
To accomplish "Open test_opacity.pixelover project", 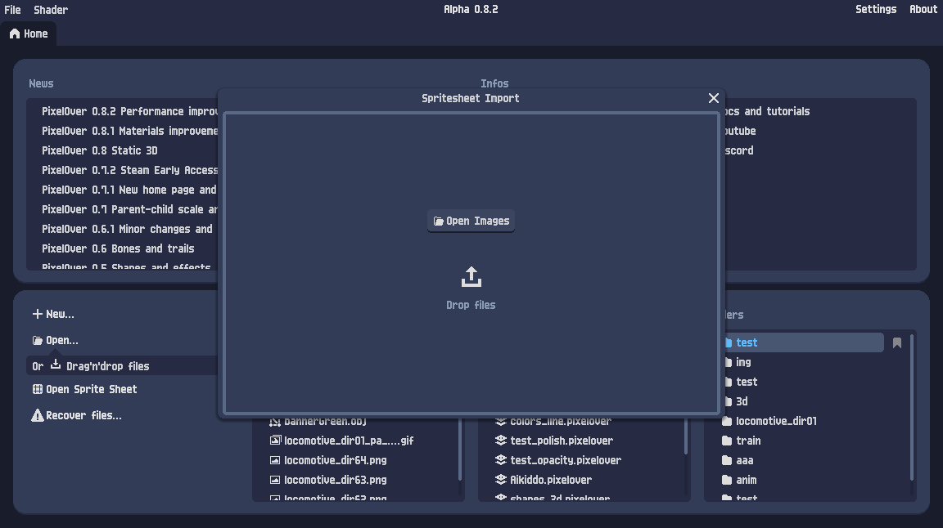I will (x=566, y=460).
